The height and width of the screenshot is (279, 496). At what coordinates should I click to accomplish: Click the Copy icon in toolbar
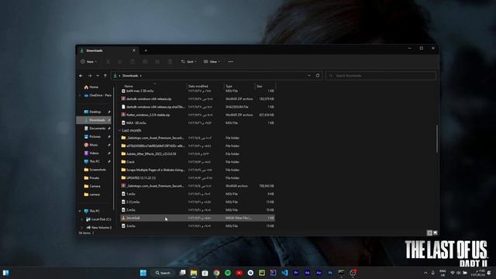(120, 62)
